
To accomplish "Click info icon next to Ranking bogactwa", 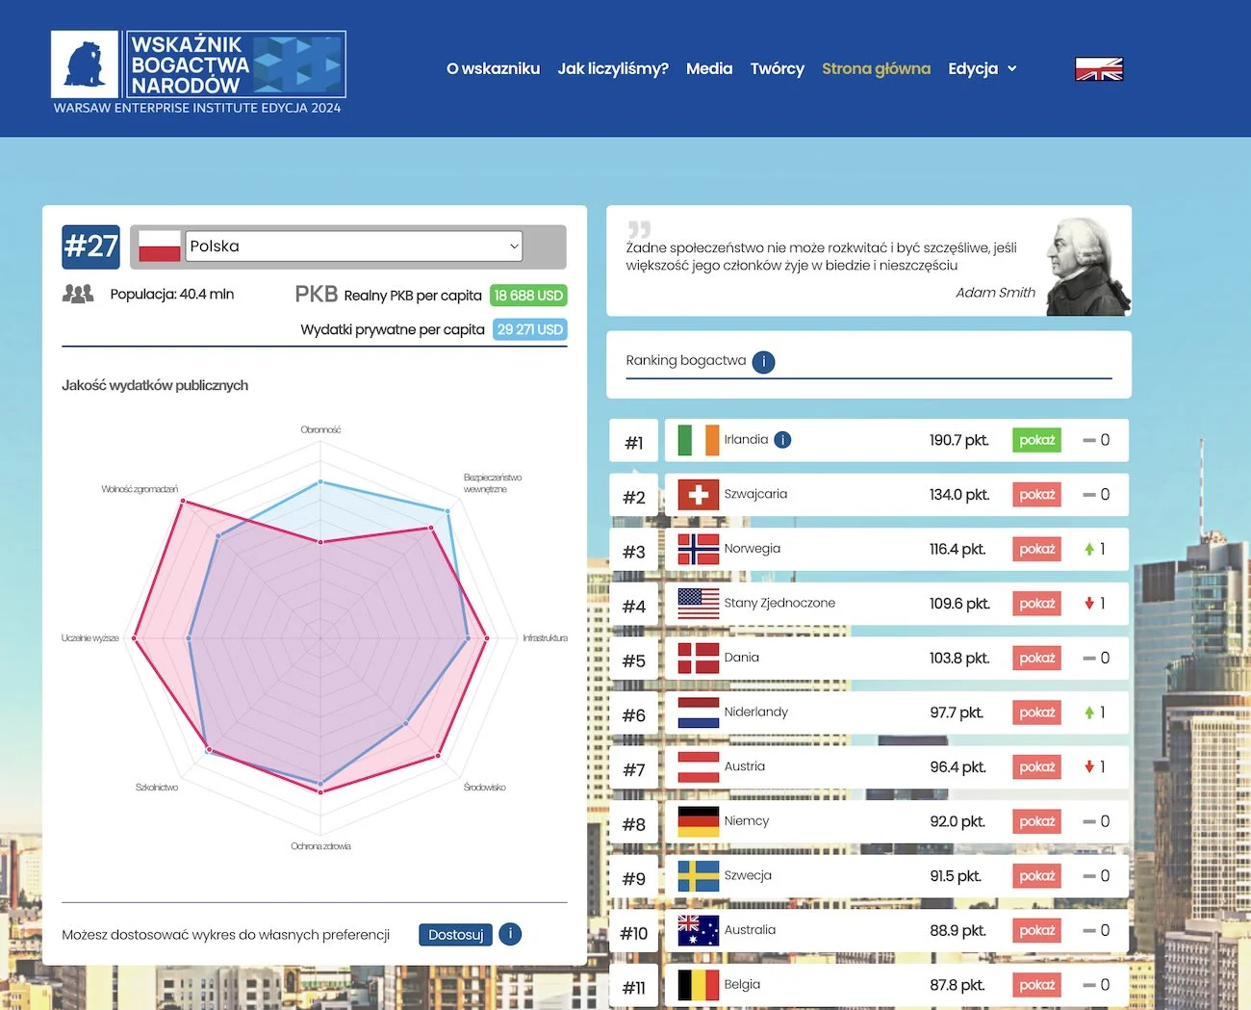I will coord(763,362).
